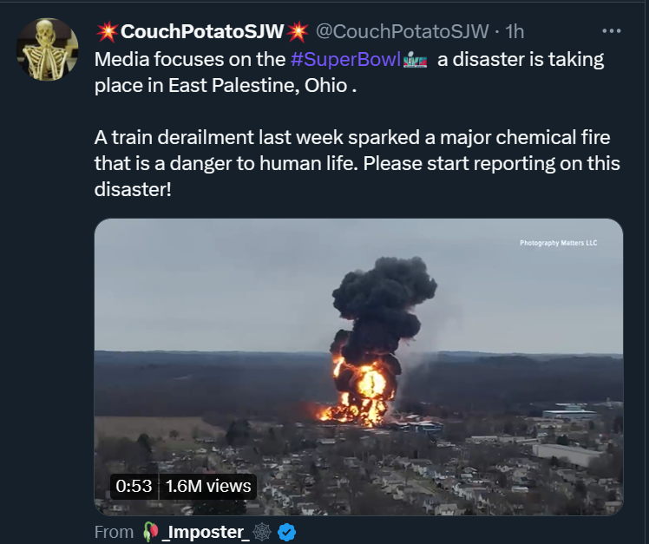Click the blue verified badge icon
Screen dimensions: 649x544
pyautogui.click(x=287, y=532)
